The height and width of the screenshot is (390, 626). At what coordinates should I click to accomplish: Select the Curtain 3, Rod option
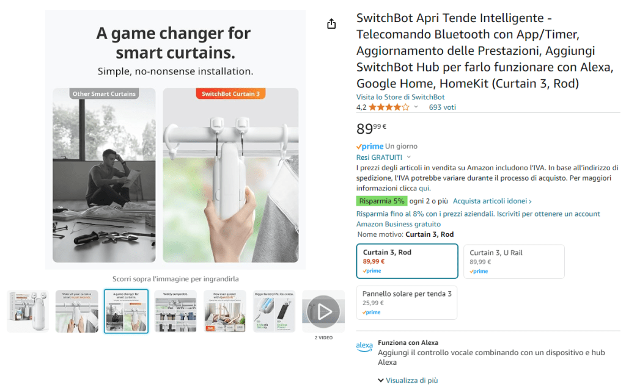407,261
